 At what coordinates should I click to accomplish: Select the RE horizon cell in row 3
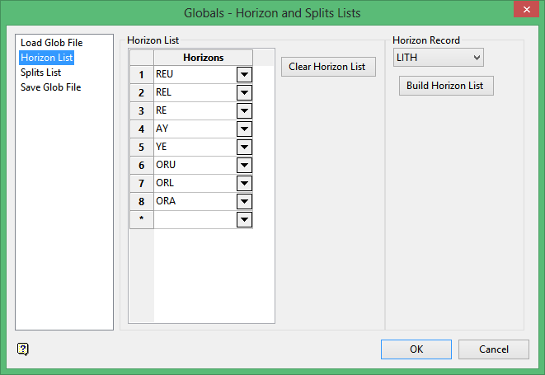[x=195, y=110]
